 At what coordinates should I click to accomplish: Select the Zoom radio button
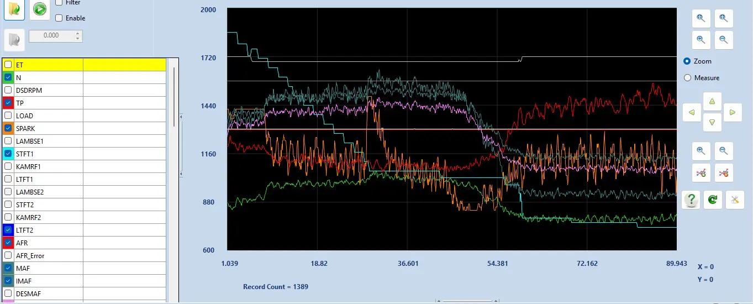(688, 61)
